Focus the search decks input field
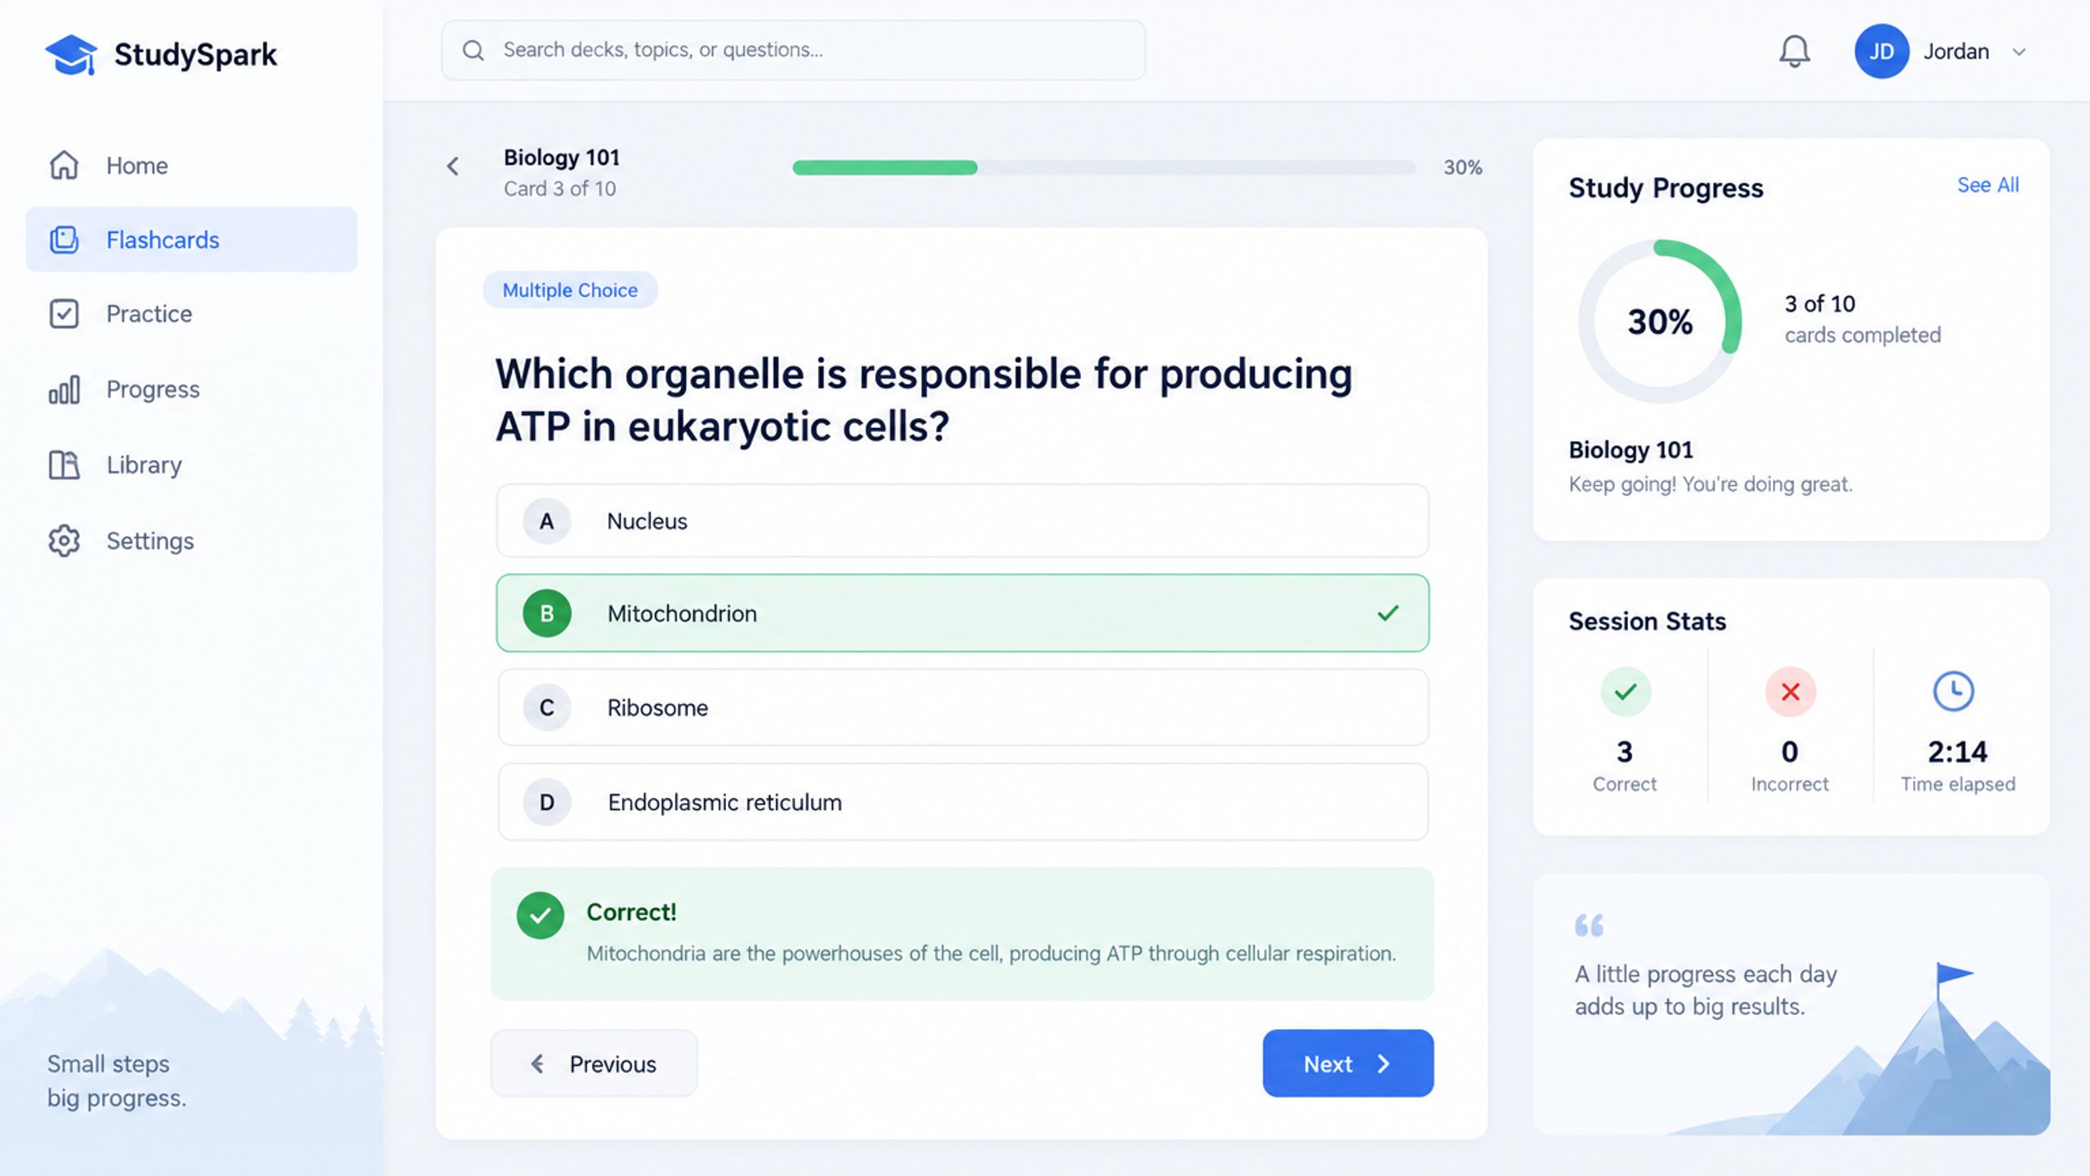The width and height of the screenshot is (2090, 1176). click(x=793, y=51)
